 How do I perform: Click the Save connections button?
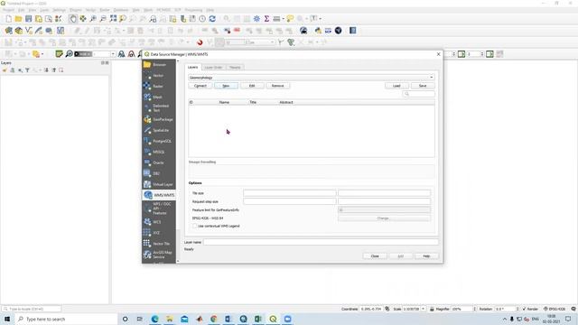(x=423, y=86)
